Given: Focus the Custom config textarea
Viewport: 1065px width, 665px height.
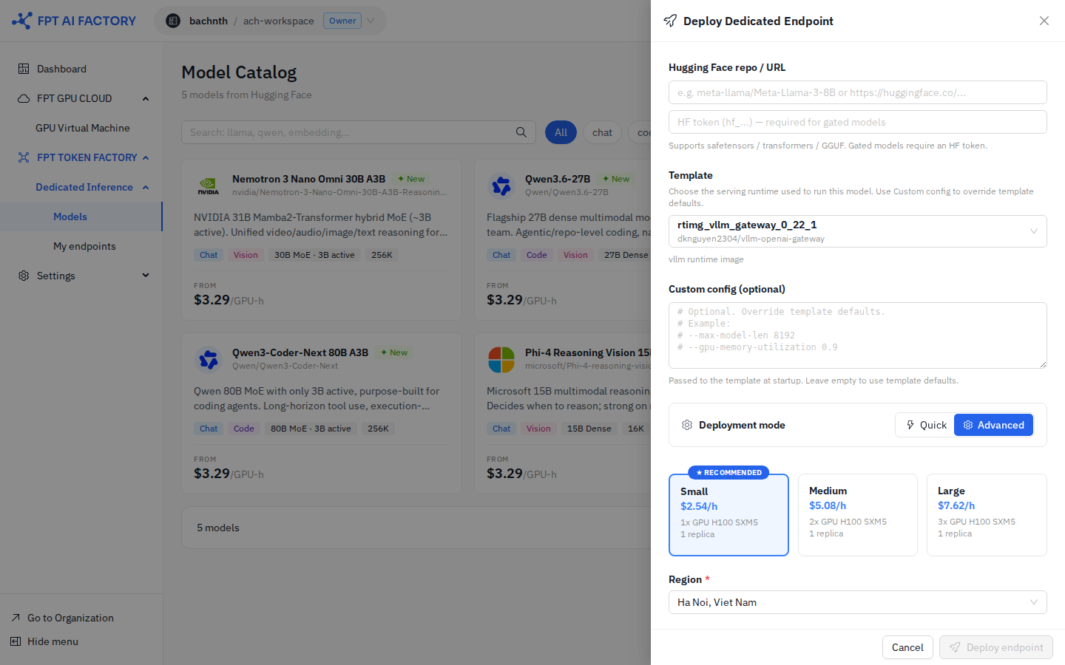Looking at the screenshot, I should point(858,335).
